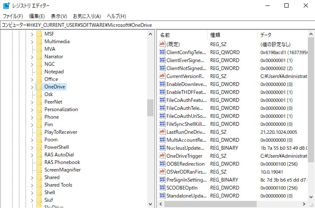This screenshot has height=208, width=315.
Task: Sort values by データ column header
Action: coord(283,35)
